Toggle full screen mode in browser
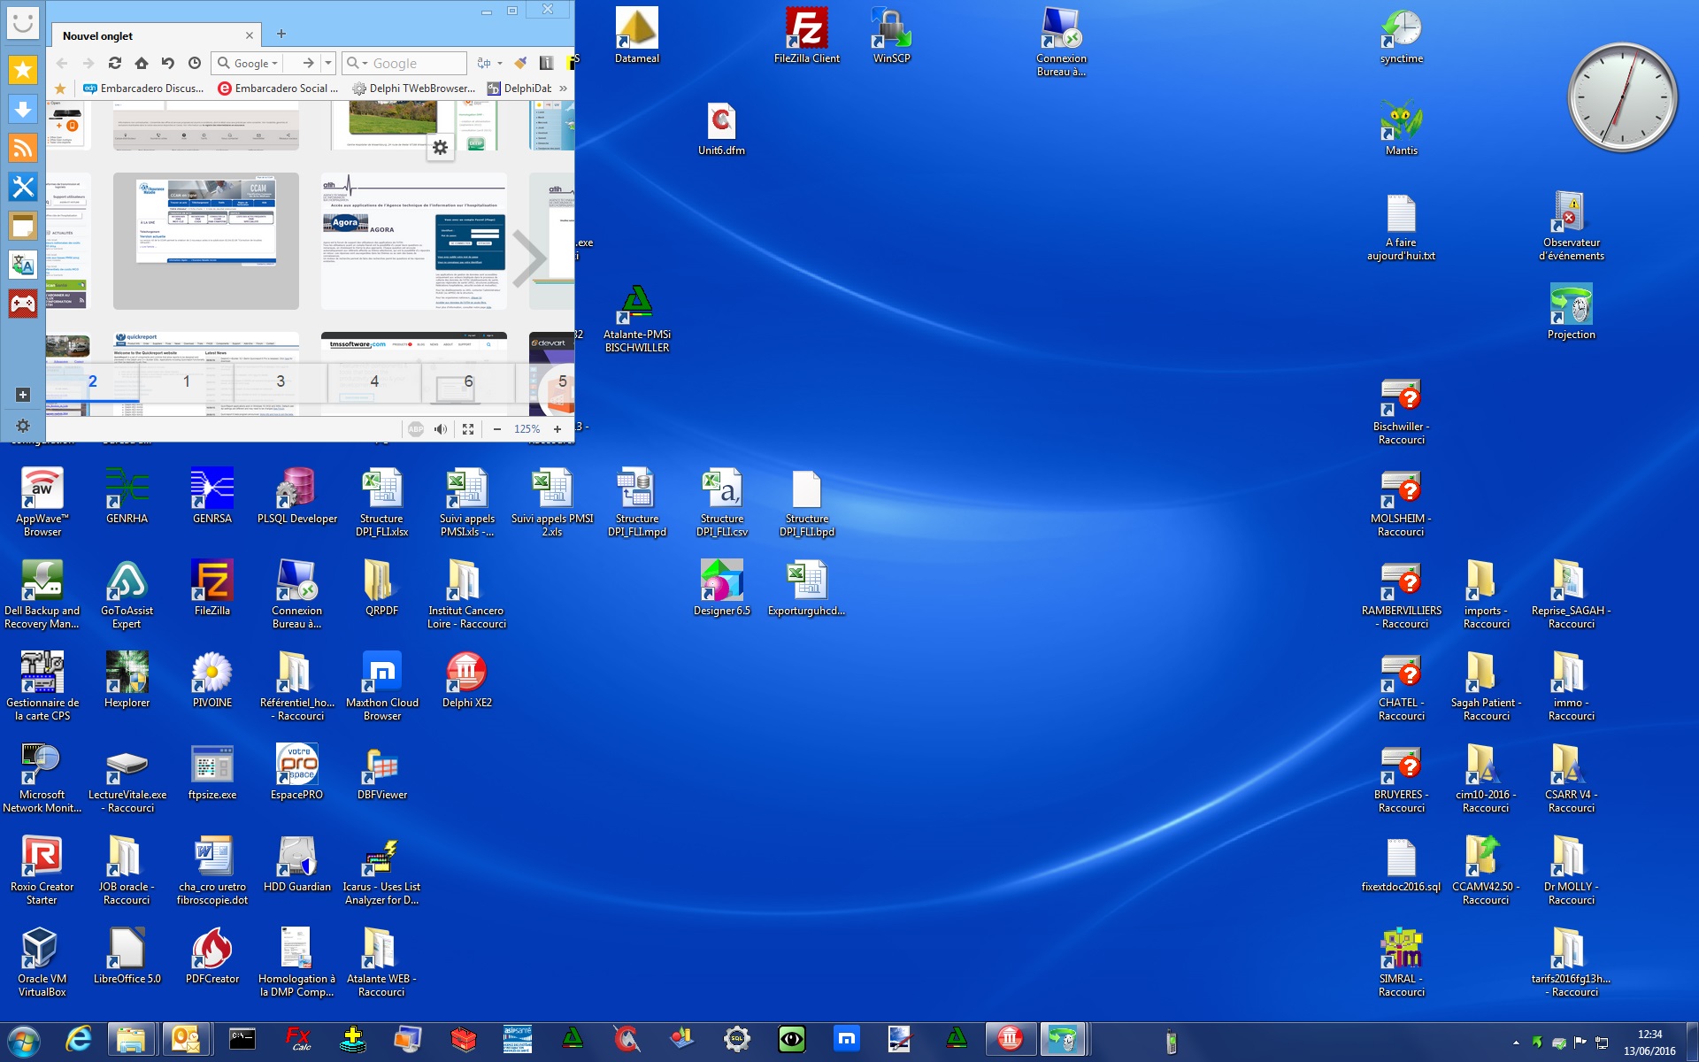This screenshot has height=1062, width=1699. [468, 429]
